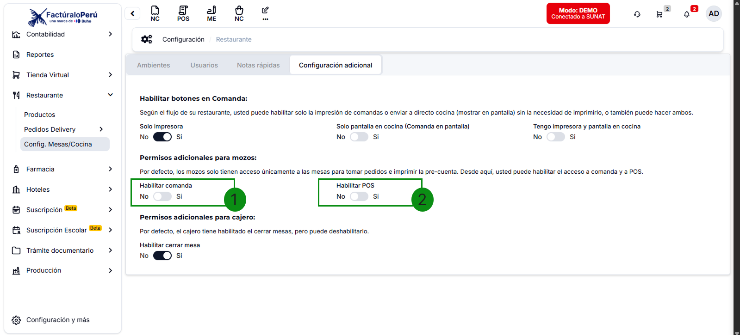The width and height of the screenshot is (740, 335).
Task: Click the headset support icon
Action: [x=637, y=14]
